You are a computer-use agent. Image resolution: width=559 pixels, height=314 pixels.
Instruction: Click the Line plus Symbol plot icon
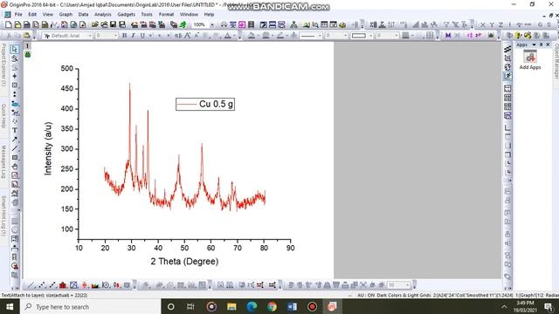coord(52,285)
